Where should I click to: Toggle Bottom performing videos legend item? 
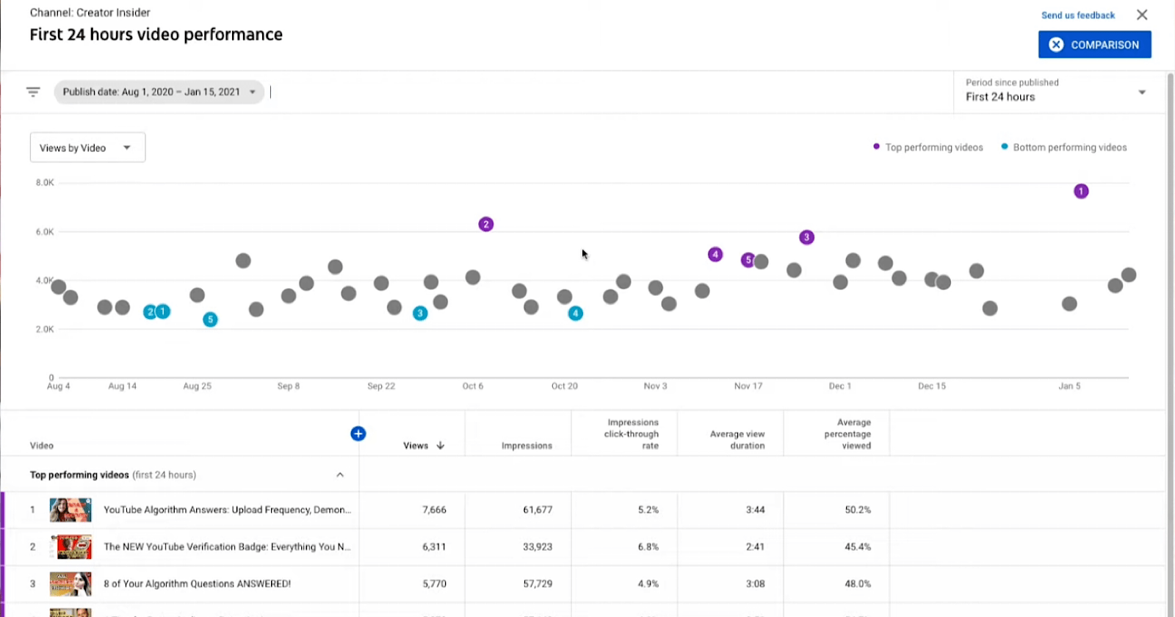(1063, 148)
